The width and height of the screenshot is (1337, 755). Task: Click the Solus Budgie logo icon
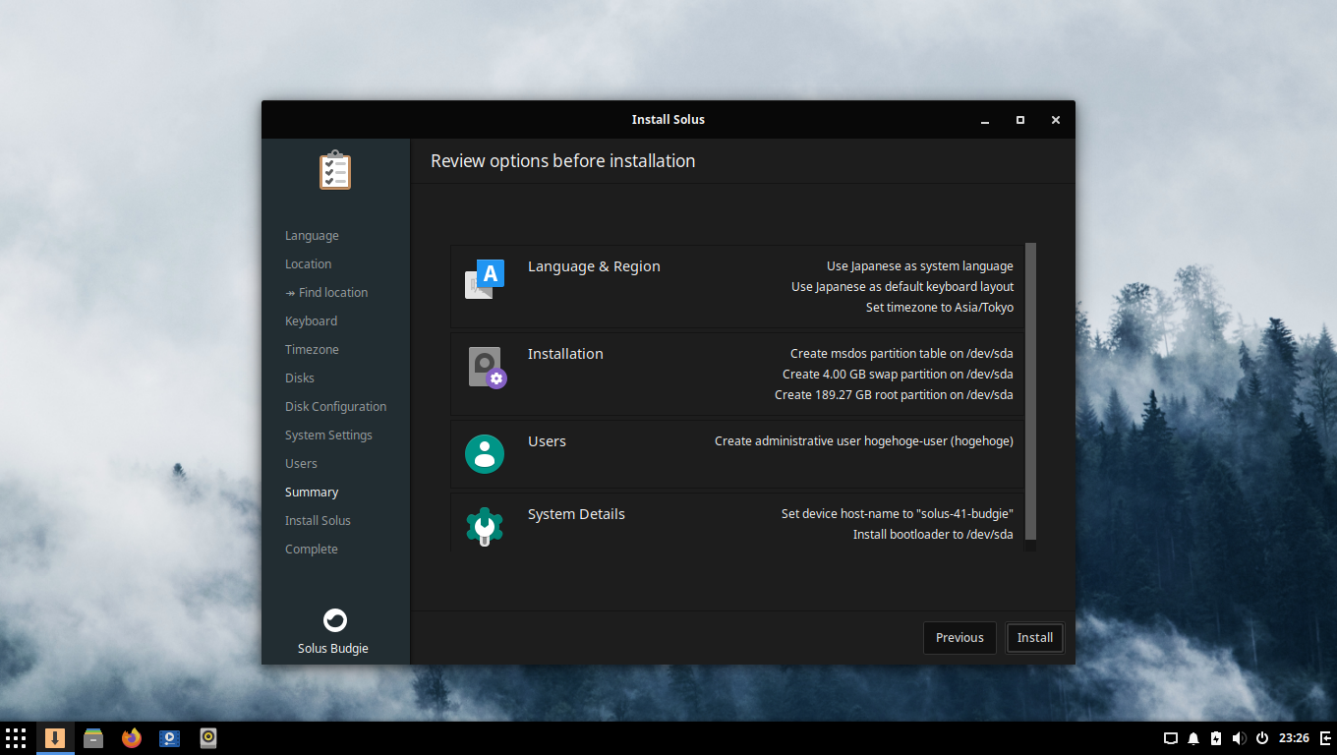coord(335,620)
